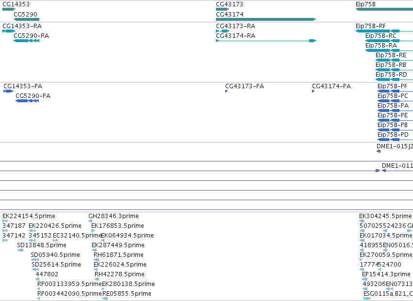Select the EK176853.5prime EST label
The image size is (413, 301).
[117, 226]
